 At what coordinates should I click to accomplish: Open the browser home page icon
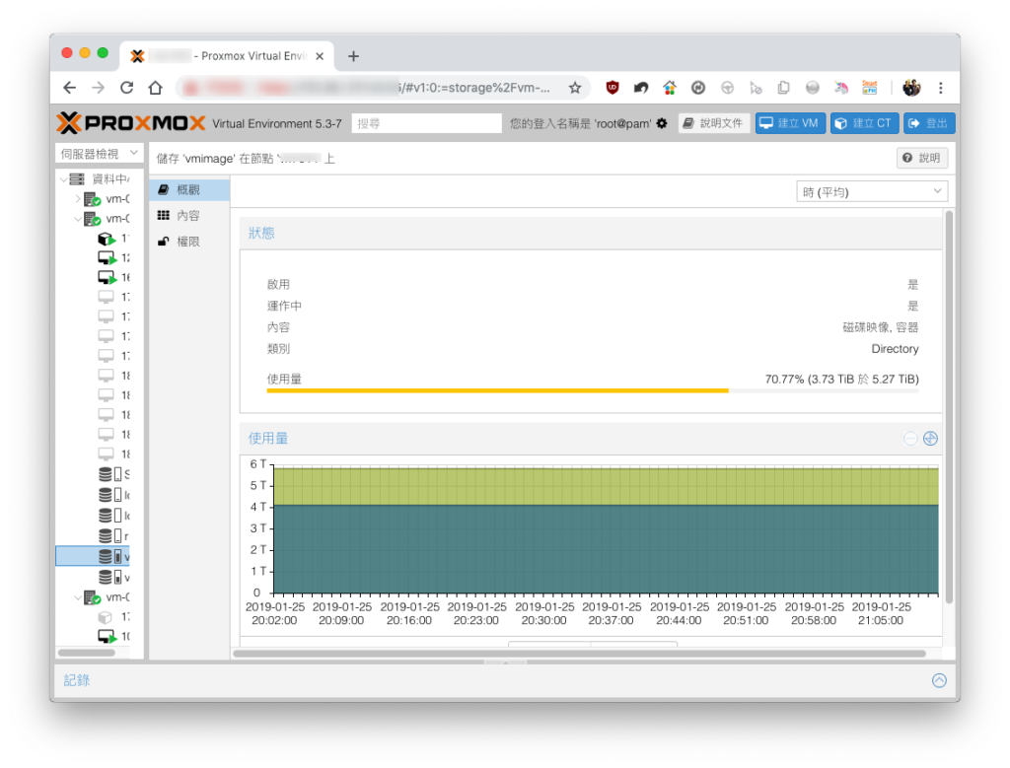(x=155, y=88)
